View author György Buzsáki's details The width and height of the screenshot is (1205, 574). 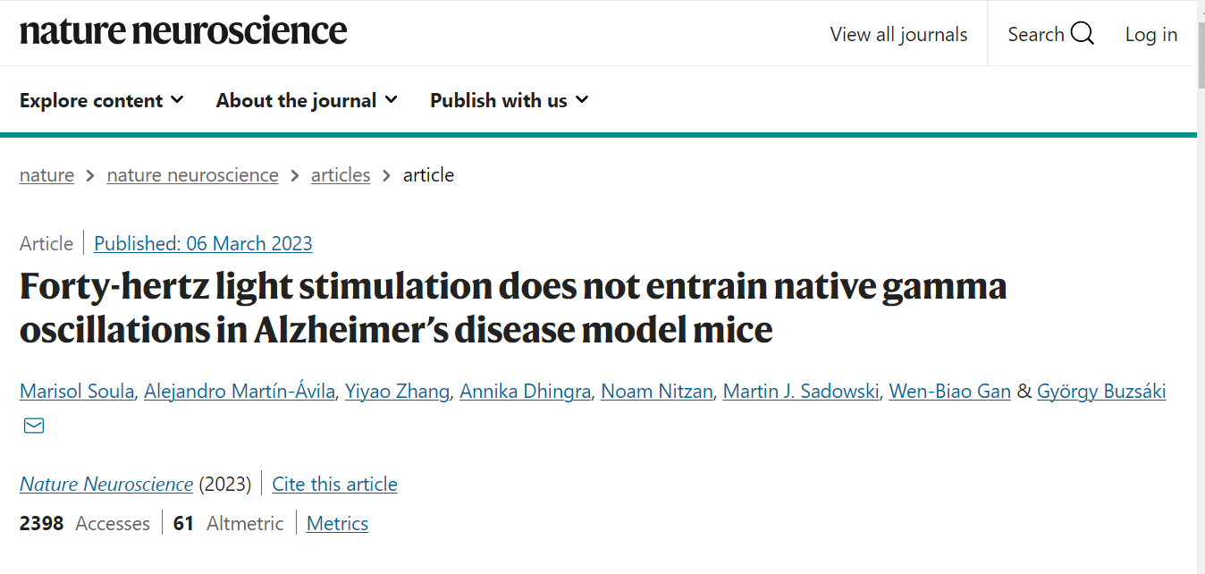click(1101, 392)
